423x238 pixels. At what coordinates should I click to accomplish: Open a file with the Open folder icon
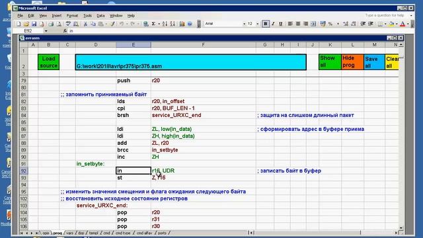[26, 24]
